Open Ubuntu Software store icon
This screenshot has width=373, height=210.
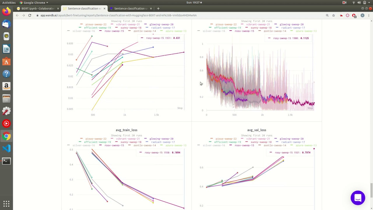6,61
